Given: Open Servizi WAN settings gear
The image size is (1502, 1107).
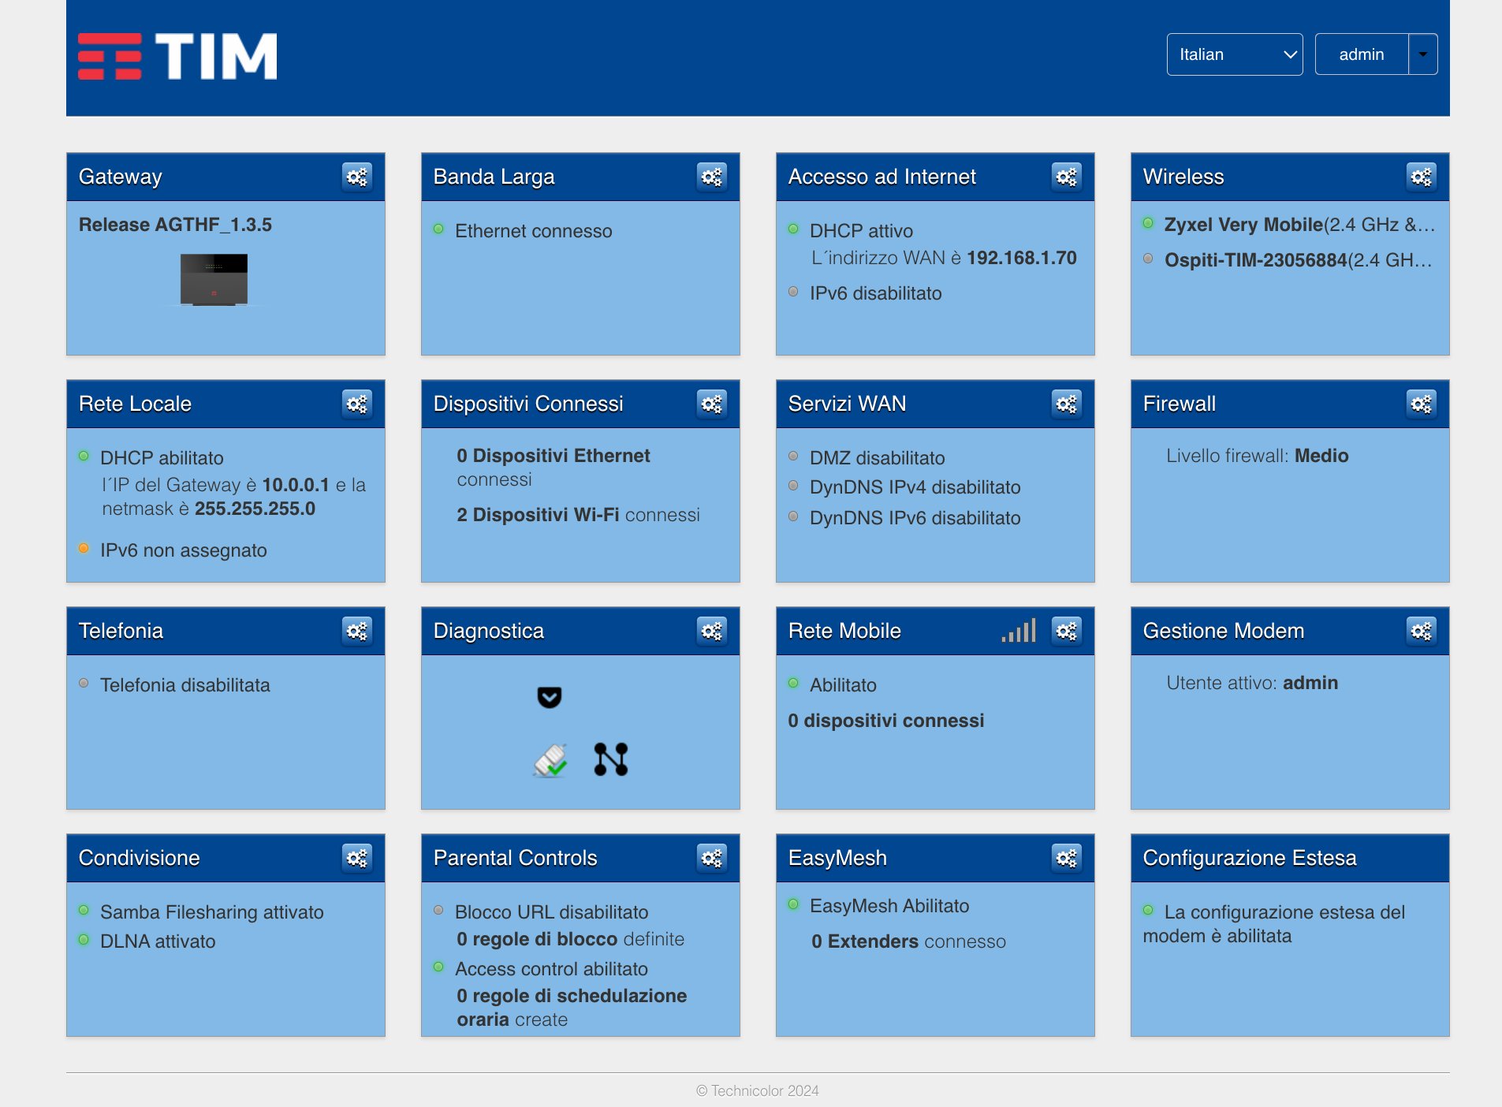Looking at the screenshot, I should point(1067,404).
